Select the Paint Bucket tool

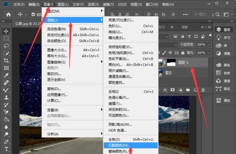6,119
